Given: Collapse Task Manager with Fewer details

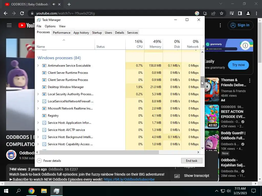Looking at the screenshot, I should tap(49, 161).
